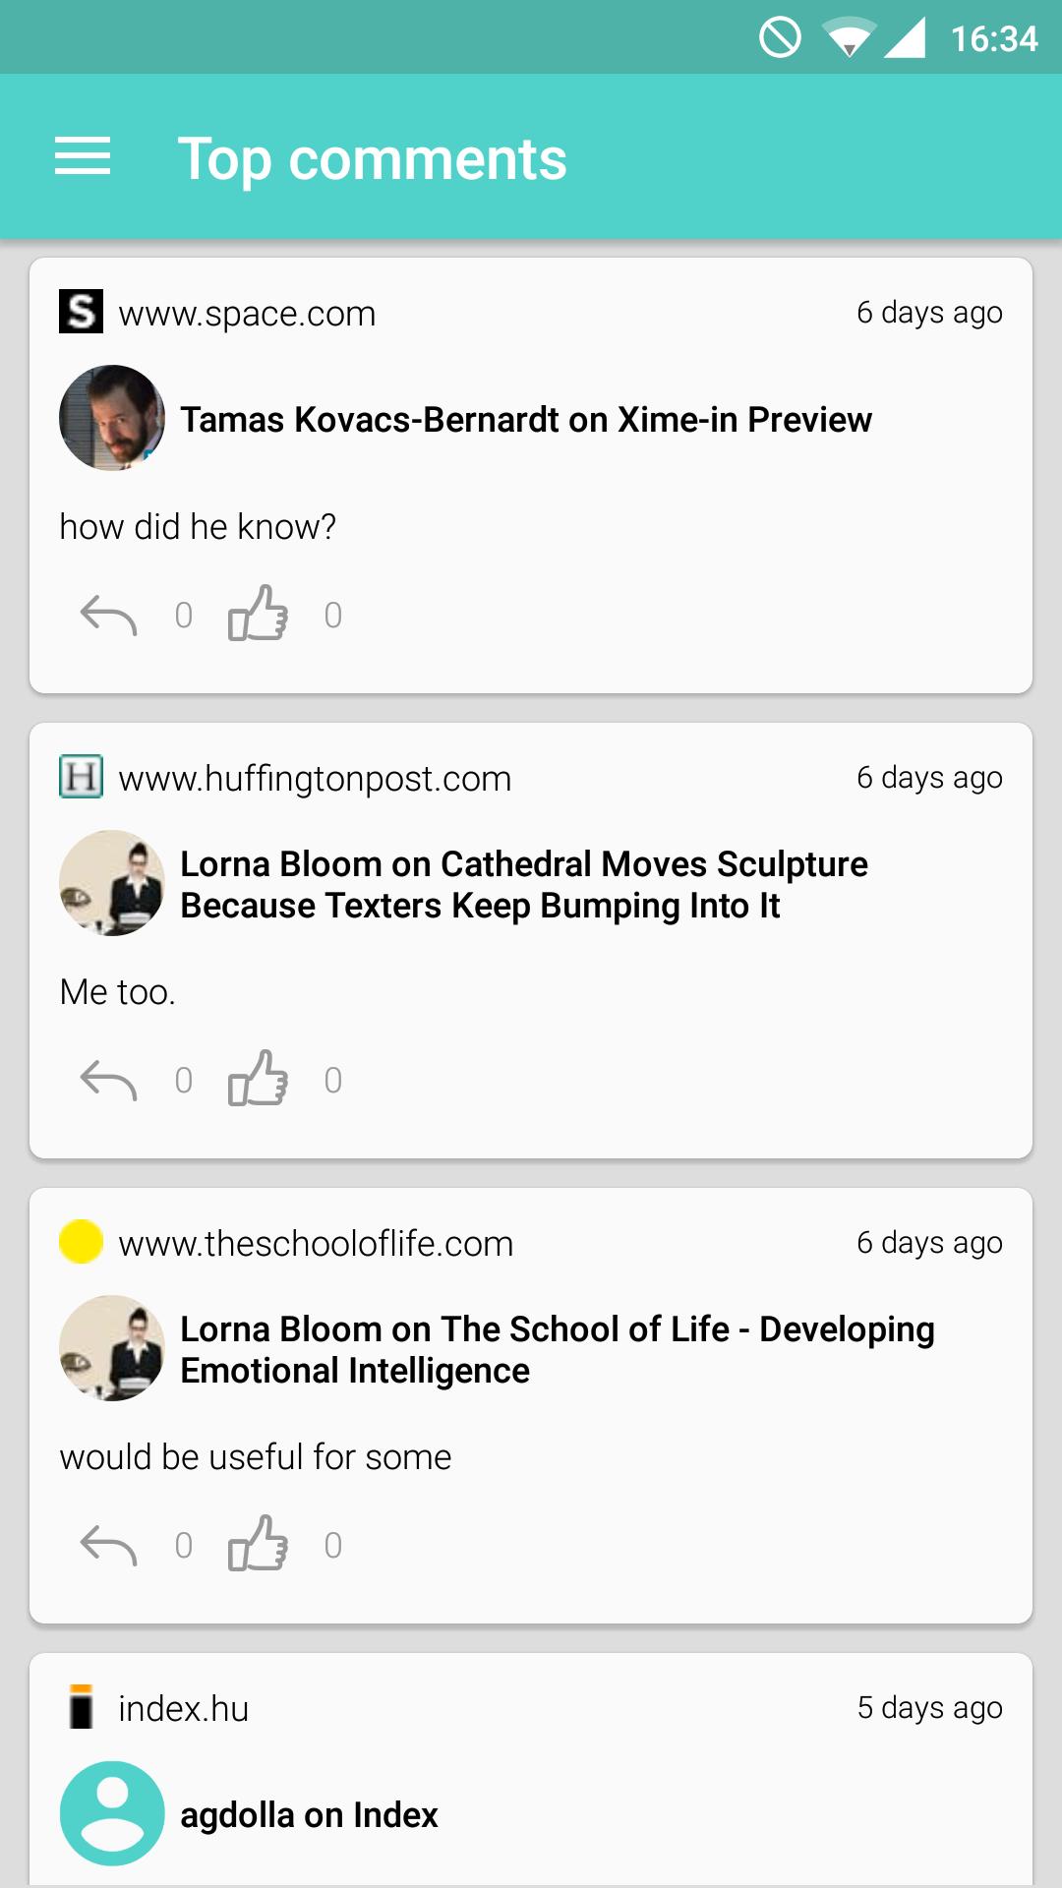Open "Xime-in Preview" comment title
The image size is (1062, 1888).
(x=525, y=420)
